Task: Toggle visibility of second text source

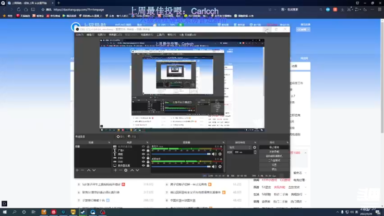Action: pyautogui.click(x=143, y=154)
